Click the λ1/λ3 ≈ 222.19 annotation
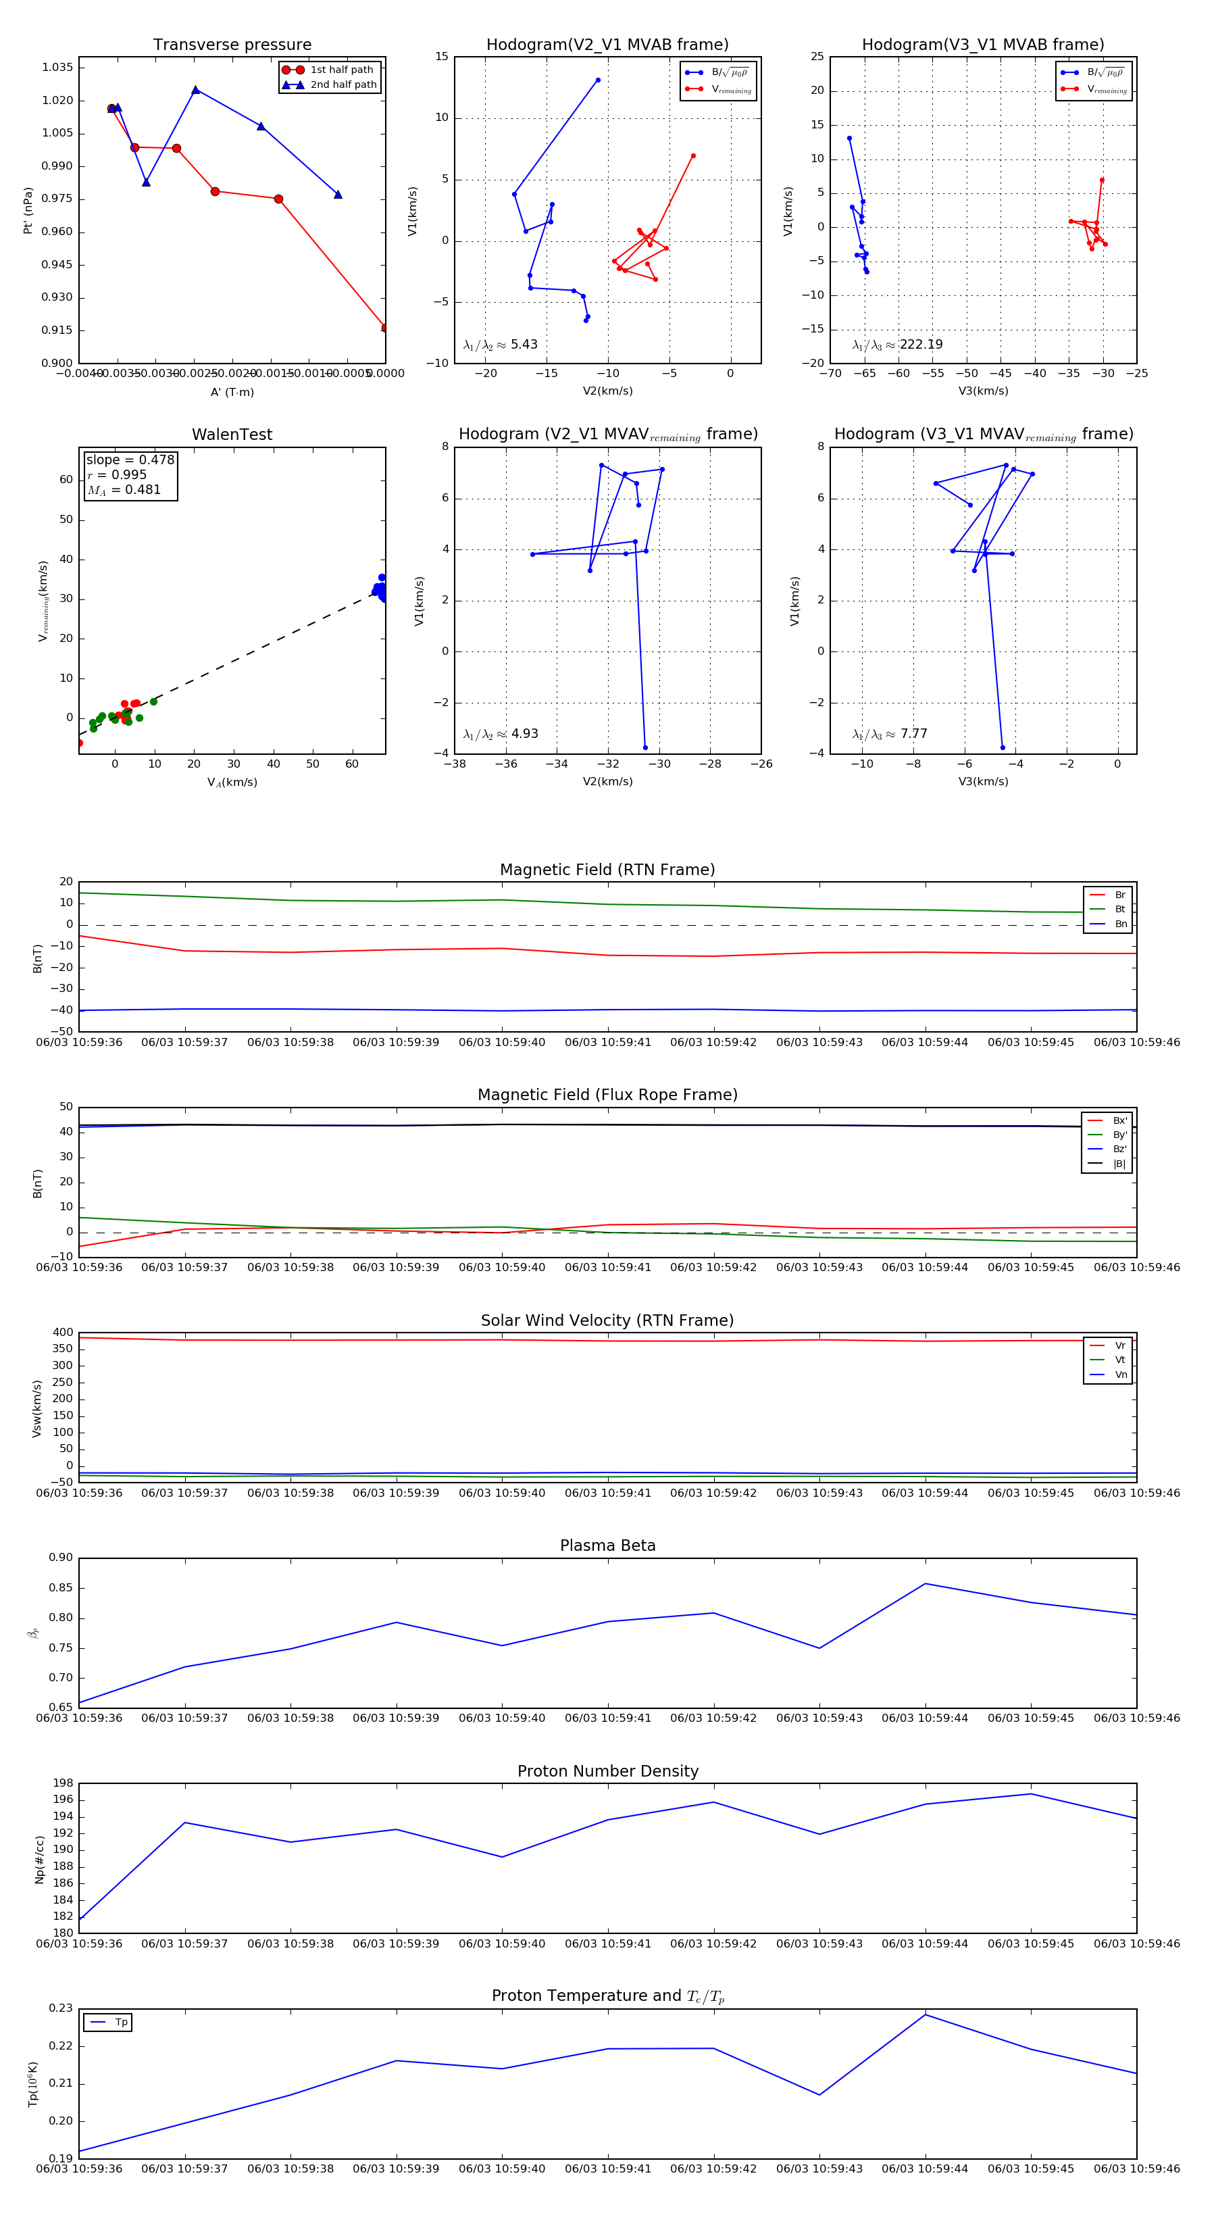Image resolution: width=1216 pixels, height=2230 pixels. (898, 345)
